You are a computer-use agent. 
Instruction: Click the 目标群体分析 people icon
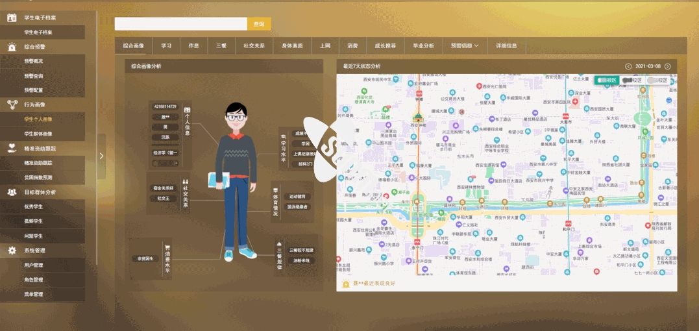click(x=12, y=192)
